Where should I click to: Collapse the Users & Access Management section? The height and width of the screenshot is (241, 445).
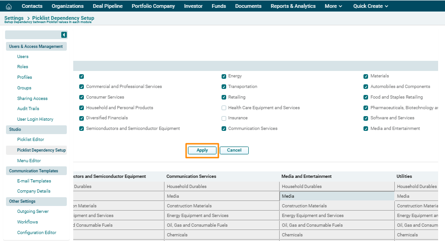point(36,47)
